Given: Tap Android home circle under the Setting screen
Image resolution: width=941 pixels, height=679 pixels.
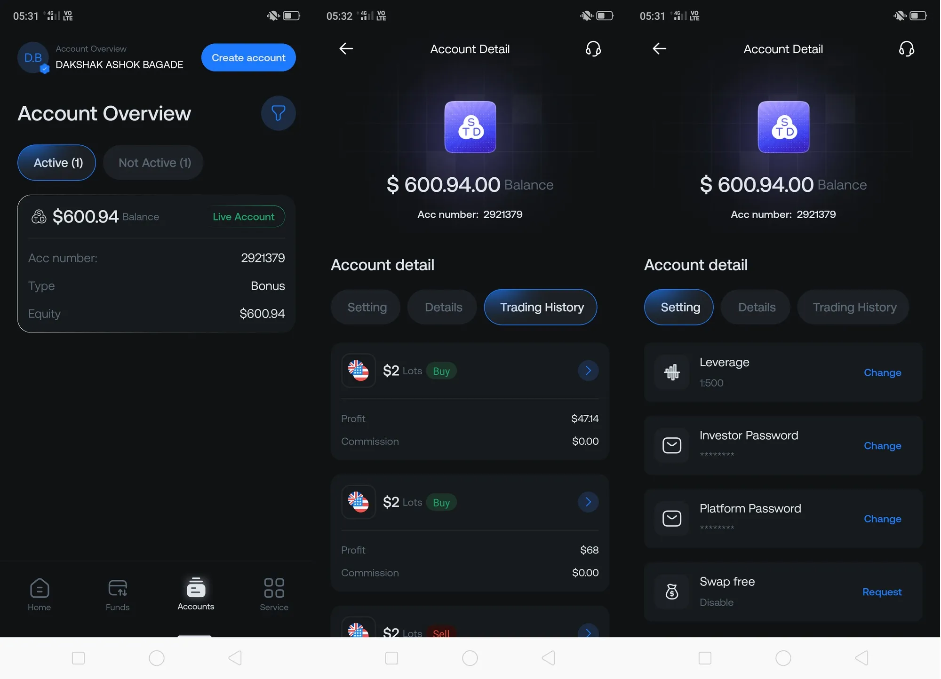Looking at the screenshot, I should [x=783, y=658].
